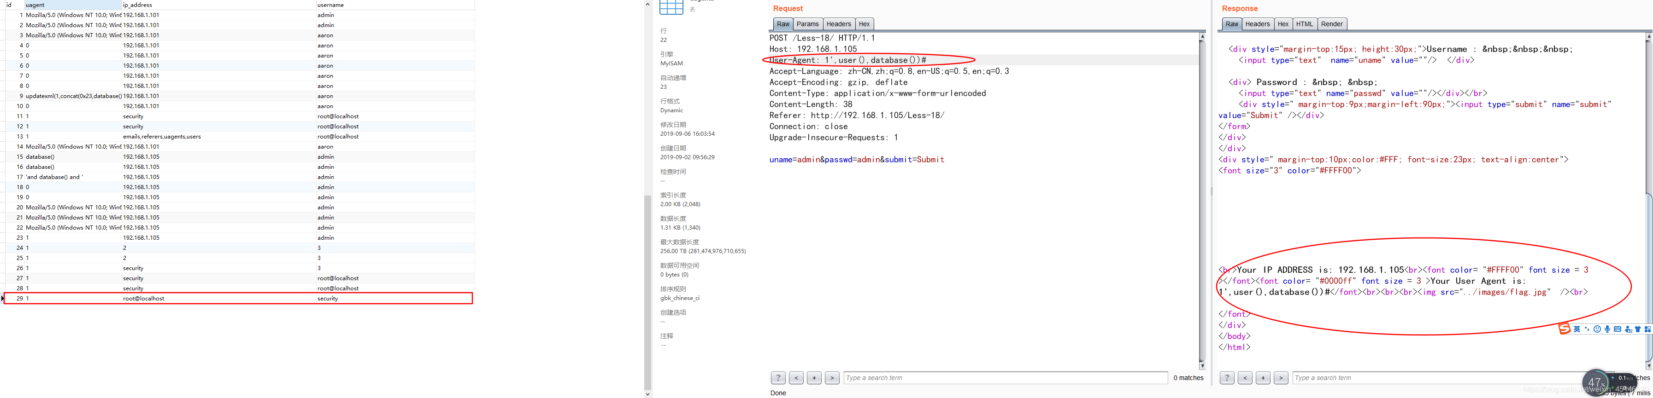Click the table icon in info panel
This screenshot has width=1653, height=398.
coord(671,6)
